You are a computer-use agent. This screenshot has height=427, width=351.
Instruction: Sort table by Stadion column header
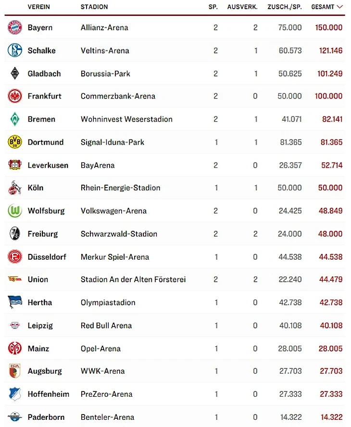point(94,7)
